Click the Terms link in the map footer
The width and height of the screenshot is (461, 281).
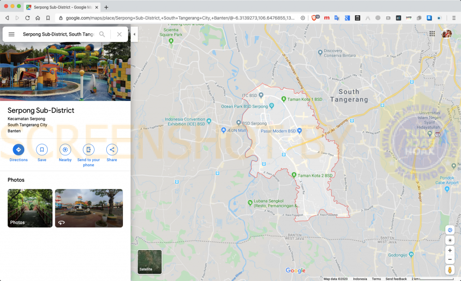(376, 279)
